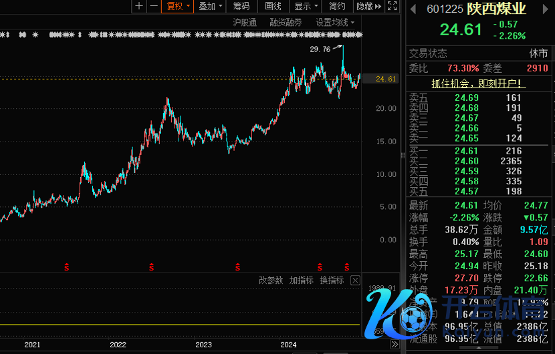555x354 pixels.
Task: Click the rightmost red S marker on chart
Action: (x=346, y=267)
